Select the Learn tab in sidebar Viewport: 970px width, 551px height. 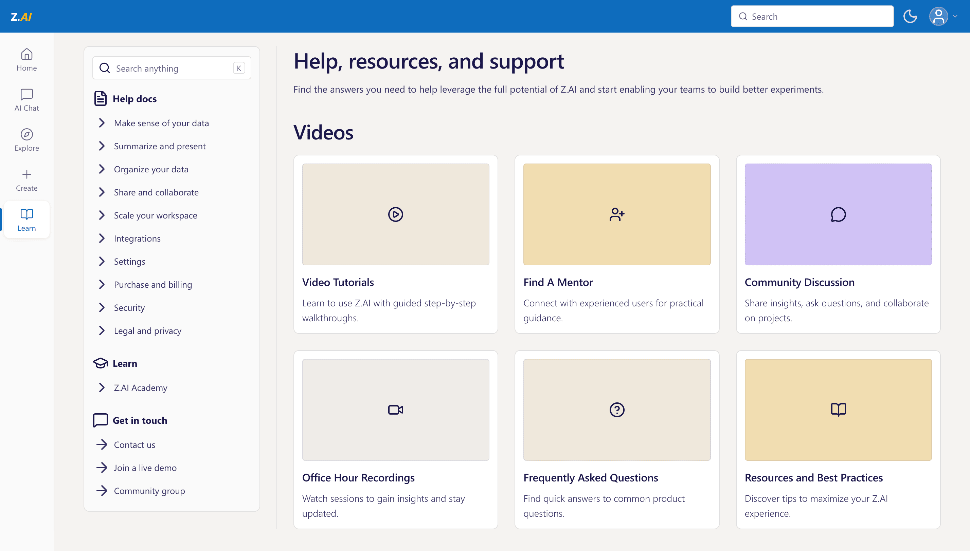coord(26,220)
